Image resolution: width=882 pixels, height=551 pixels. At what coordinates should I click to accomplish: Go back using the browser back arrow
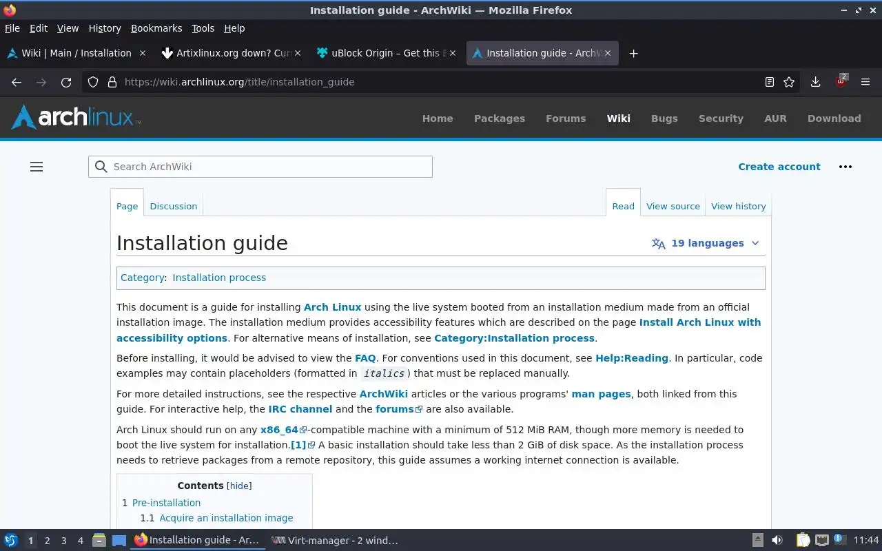[17, 82]
